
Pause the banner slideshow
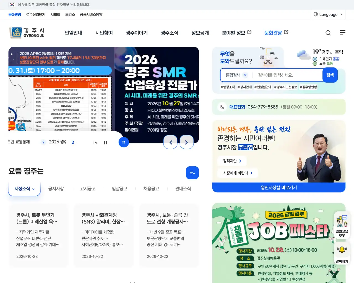(105, 142)
